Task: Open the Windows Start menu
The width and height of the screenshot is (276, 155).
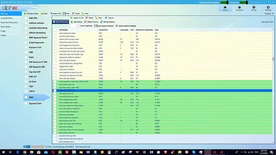Action: [3, 152]
